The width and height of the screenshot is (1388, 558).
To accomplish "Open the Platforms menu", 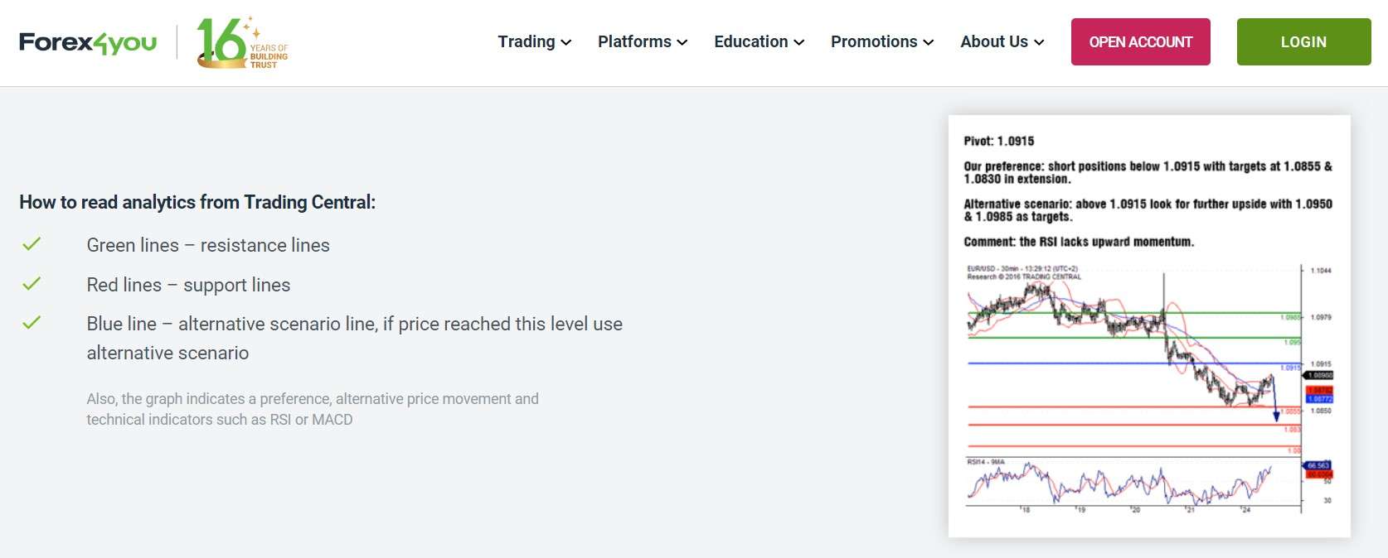I will point(634,41).
